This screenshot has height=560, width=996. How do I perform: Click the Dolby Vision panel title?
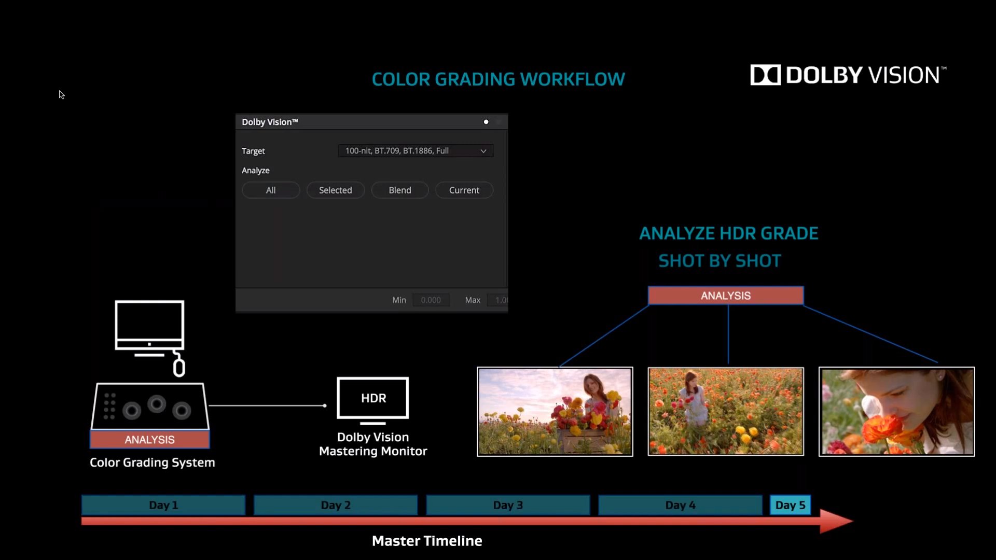(270, 122)
